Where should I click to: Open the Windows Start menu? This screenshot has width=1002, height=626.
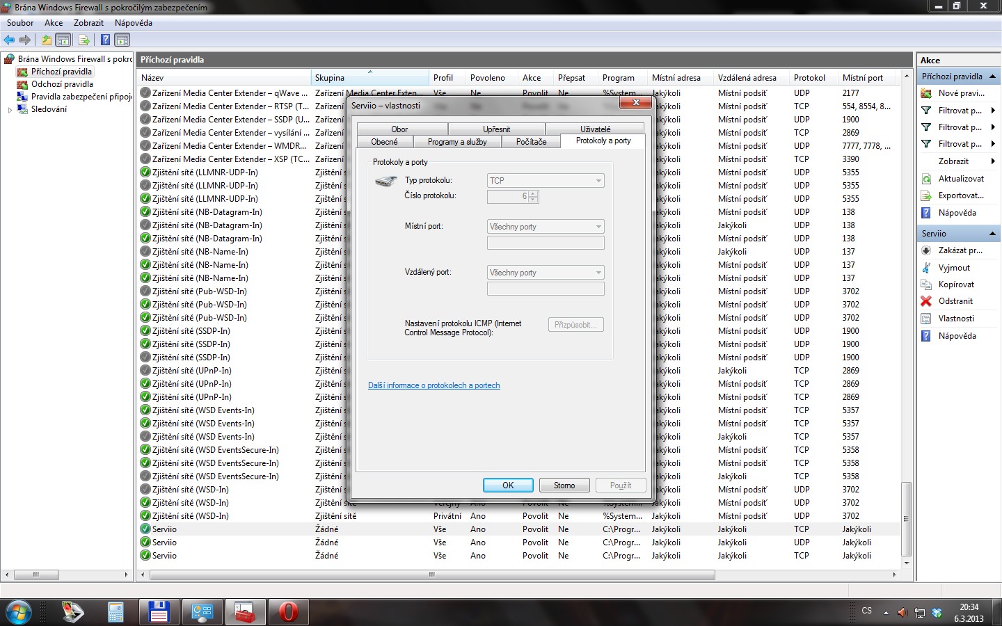tap(19, 613)
